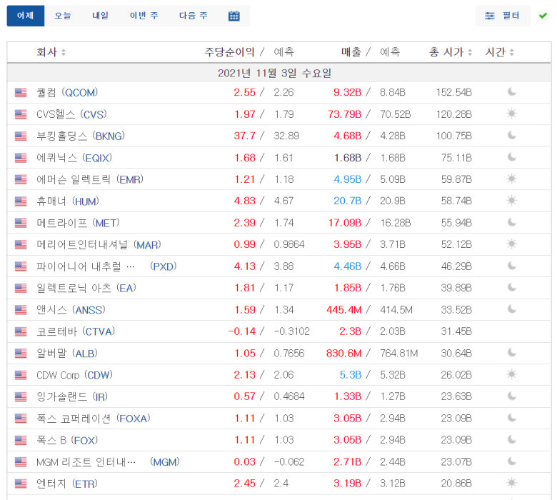Click the green checkmark icon

tap(543, 16)
